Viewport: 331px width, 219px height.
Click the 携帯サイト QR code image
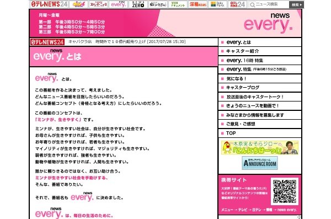(x=285, y=191)
